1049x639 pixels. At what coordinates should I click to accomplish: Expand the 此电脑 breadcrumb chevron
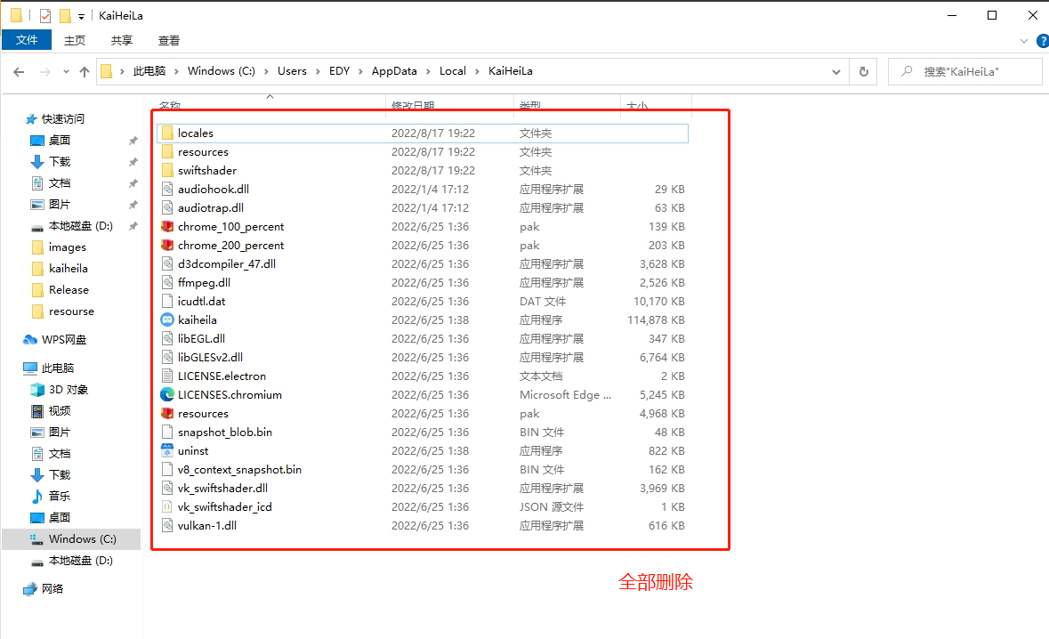(177, 71)
